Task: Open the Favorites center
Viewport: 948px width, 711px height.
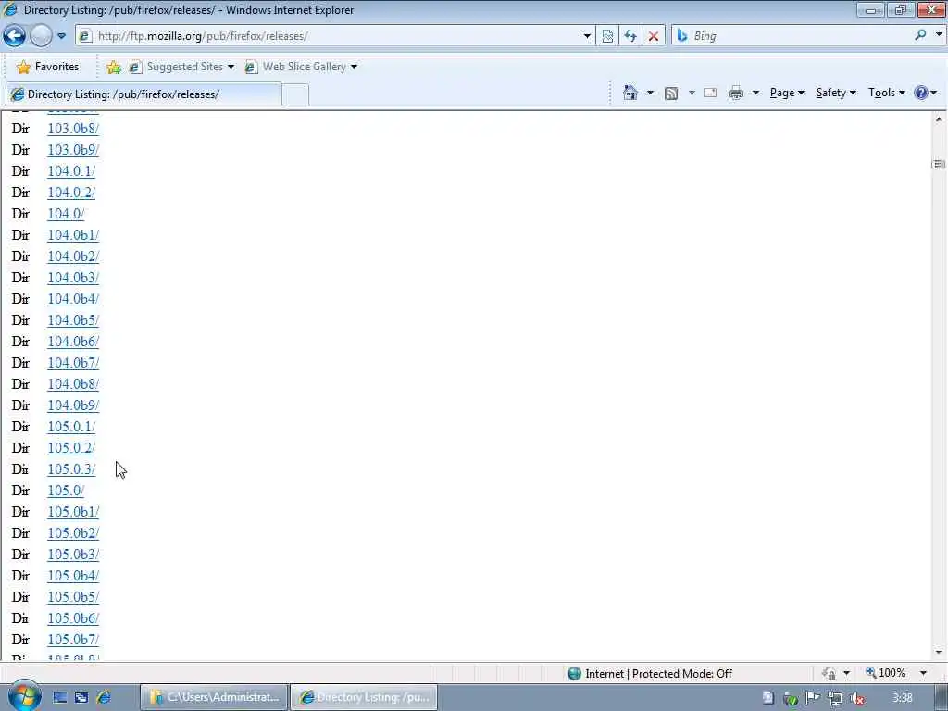Action: pos(48,67)
